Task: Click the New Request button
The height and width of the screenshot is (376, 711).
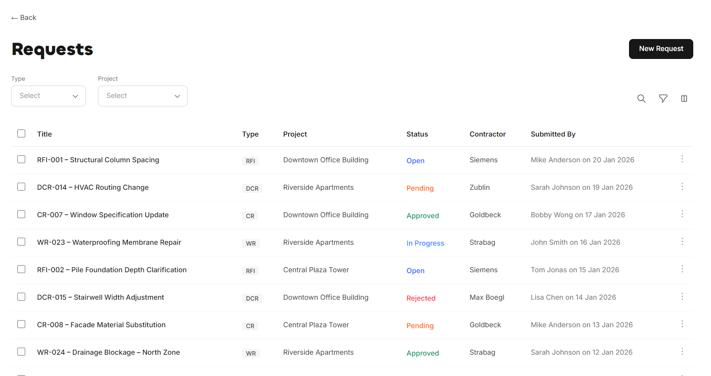Action: 660,49
